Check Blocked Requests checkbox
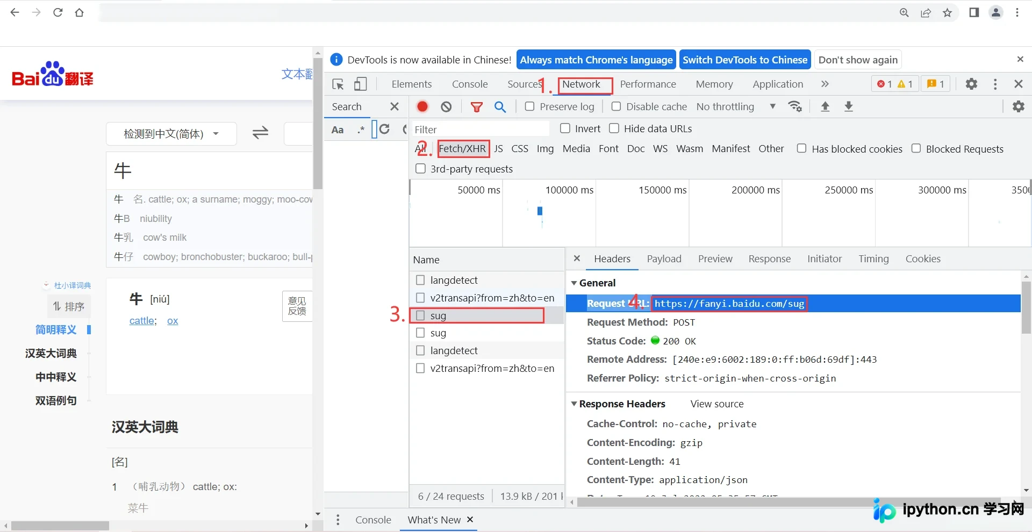Screen dimensions: 1032x532 pos(916,148)
